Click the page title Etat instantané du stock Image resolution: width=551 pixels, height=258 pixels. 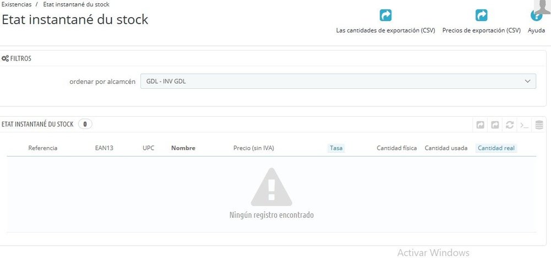(x=75, y=19)
